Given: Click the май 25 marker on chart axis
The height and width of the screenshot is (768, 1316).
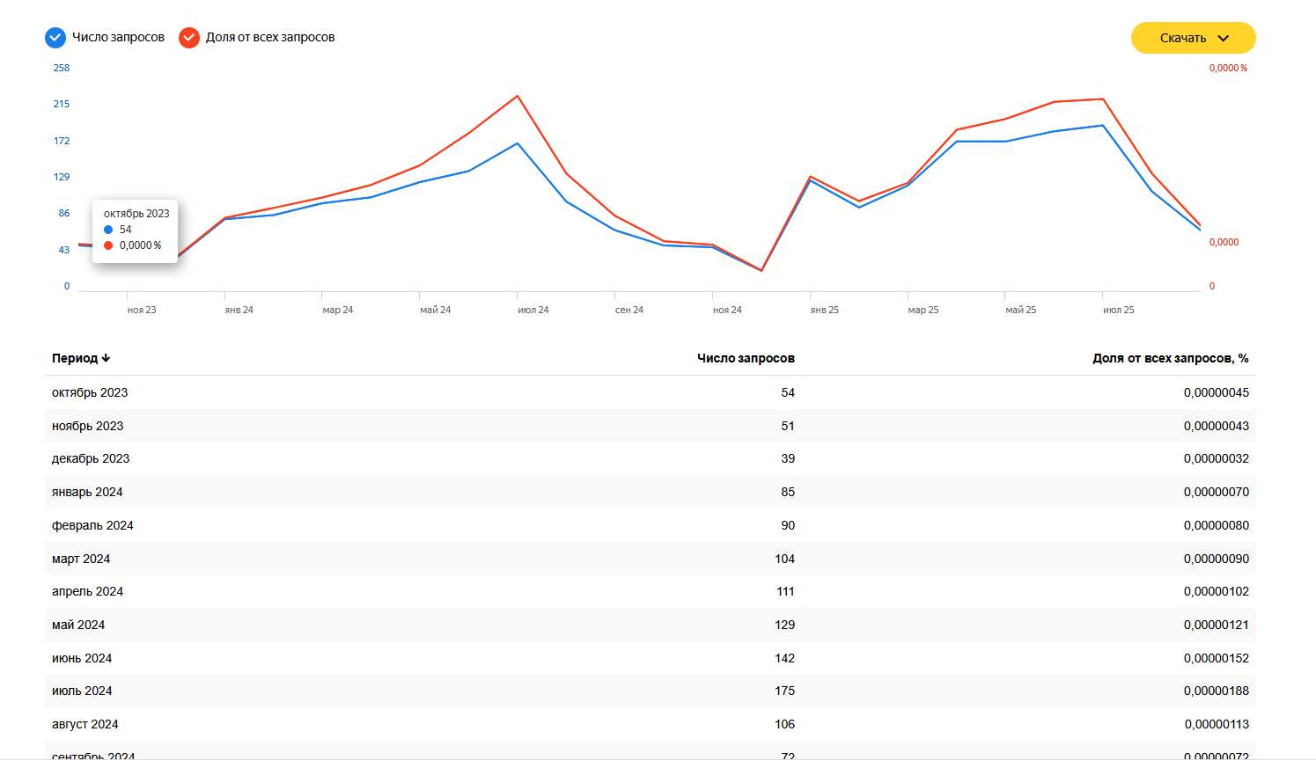Looking at the screenshot, I should point(1020,310).
